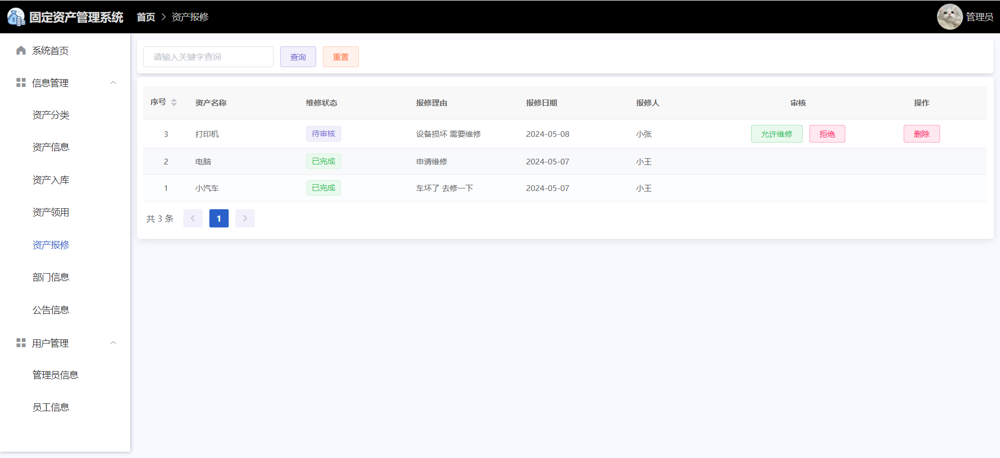Click the 报修人 column header
The height and width of the screenshot is (458, 1000).
(648, 103)
